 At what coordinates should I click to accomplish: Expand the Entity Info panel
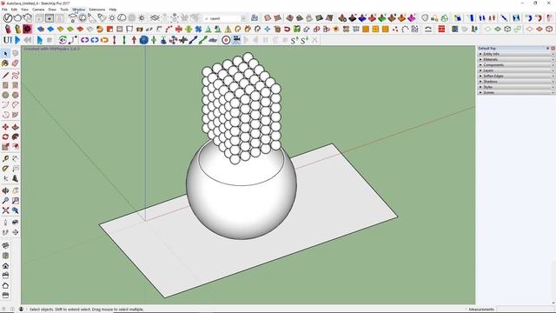click(x=516, y=54)
